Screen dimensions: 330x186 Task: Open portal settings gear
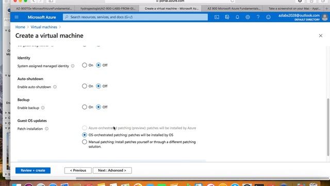247,17
